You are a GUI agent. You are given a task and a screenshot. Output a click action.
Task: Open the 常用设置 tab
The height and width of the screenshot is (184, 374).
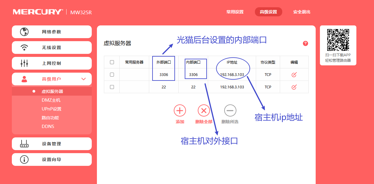coord(235,12)
